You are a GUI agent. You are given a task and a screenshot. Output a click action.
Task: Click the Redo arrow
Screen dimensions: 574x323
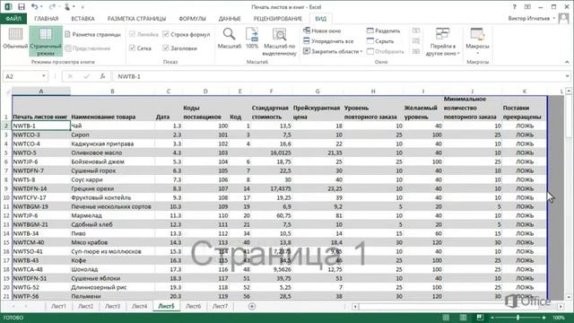click(x=52, y=7)
